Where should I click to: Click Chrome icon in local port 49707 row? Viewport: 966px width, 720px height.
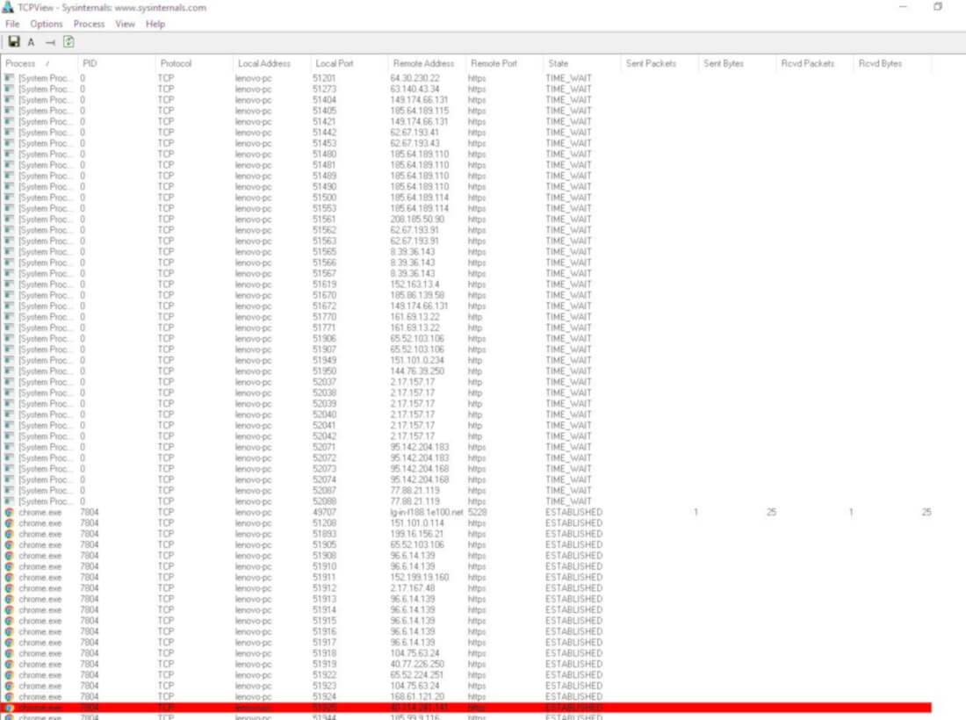tap(10, 513)
